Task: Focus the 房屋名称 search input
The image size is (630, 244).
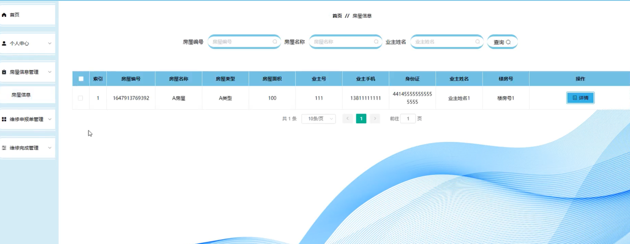Action: click(x=346, y=42)
